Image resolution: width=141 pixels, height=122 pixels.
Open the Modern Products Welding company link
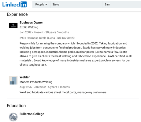tap(36, 82)
